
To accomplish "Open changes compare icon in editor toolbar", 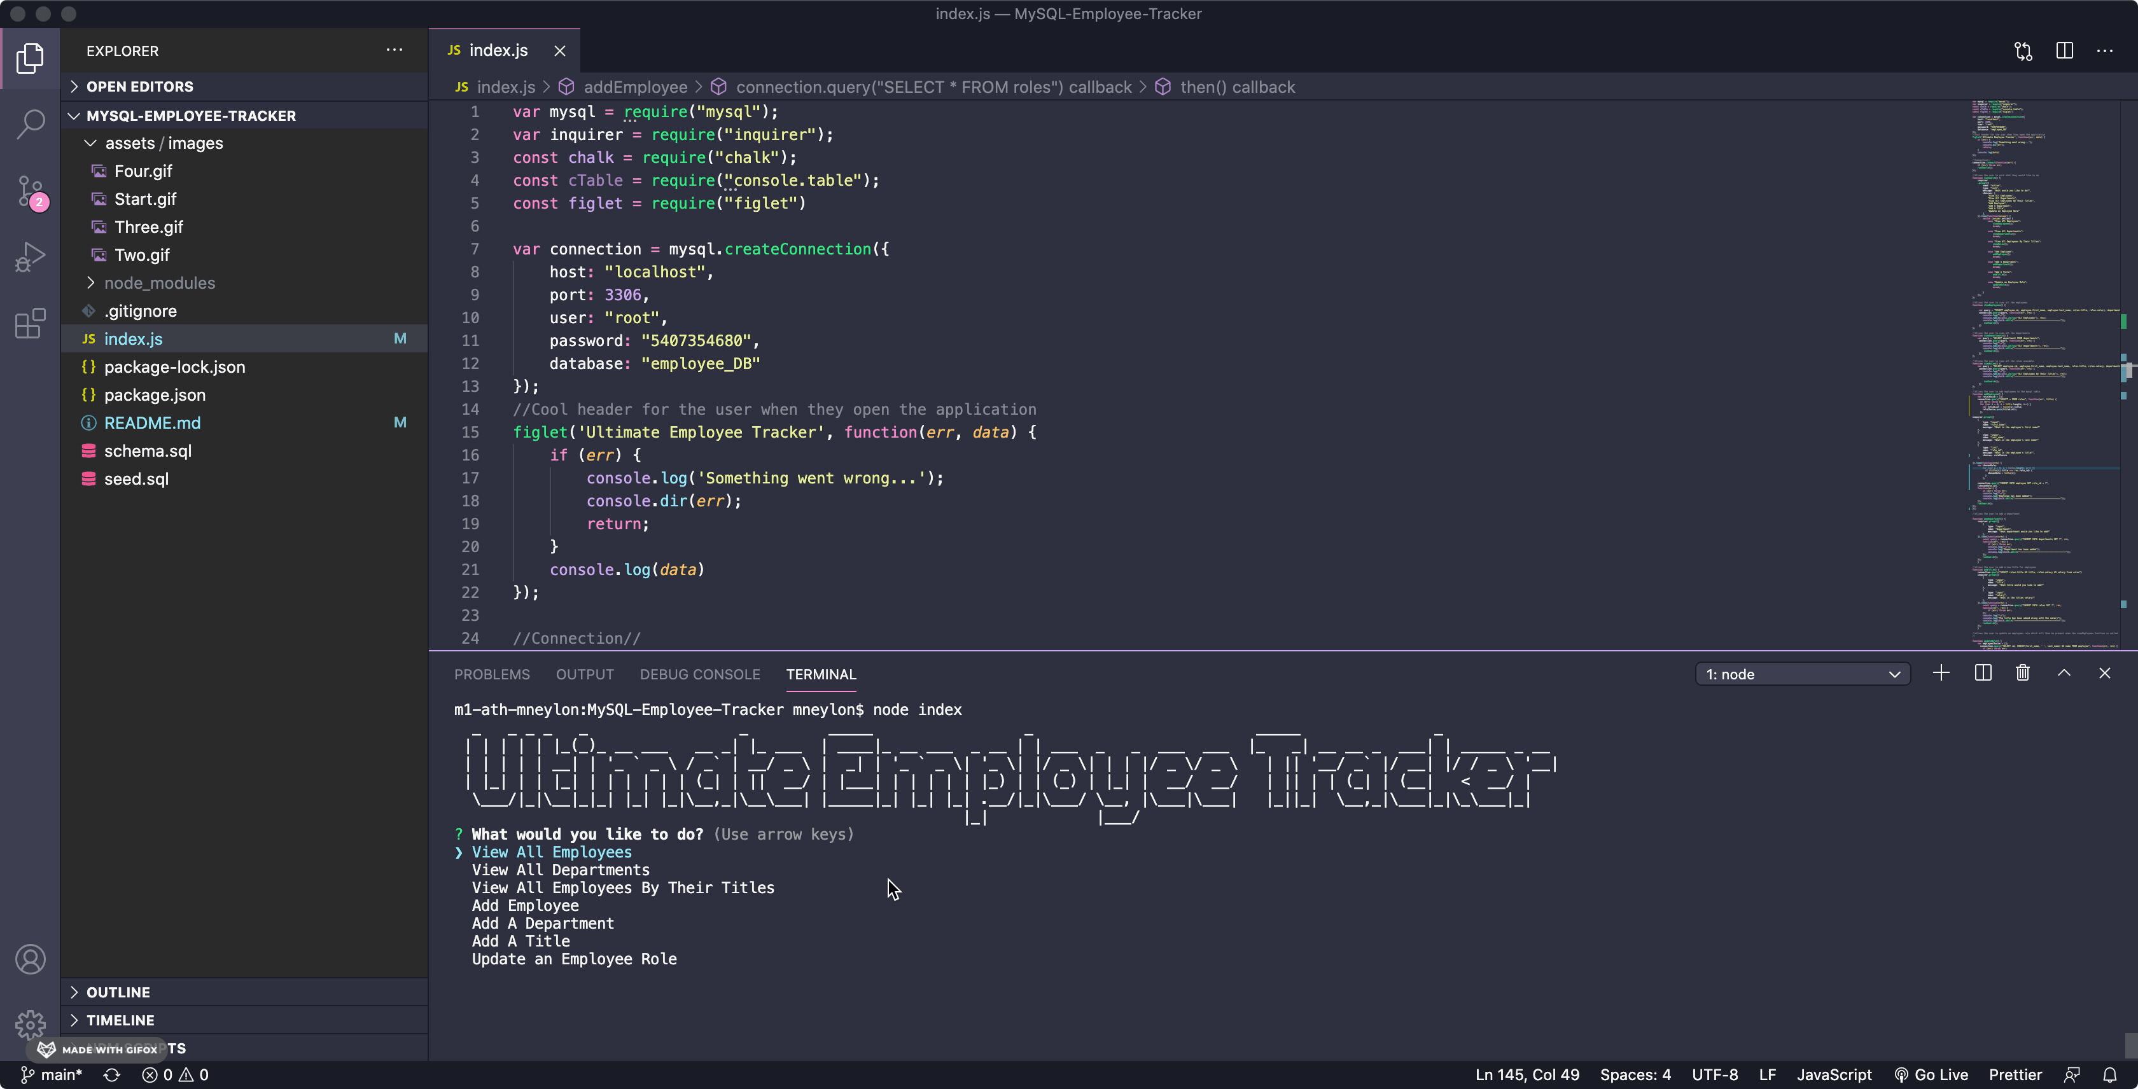I will coord(2023,52).
